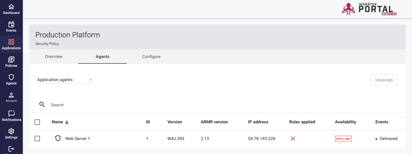Open the Settings gear icon
The height and width of the screenshot is (154, 412).
tap(11, 131)
